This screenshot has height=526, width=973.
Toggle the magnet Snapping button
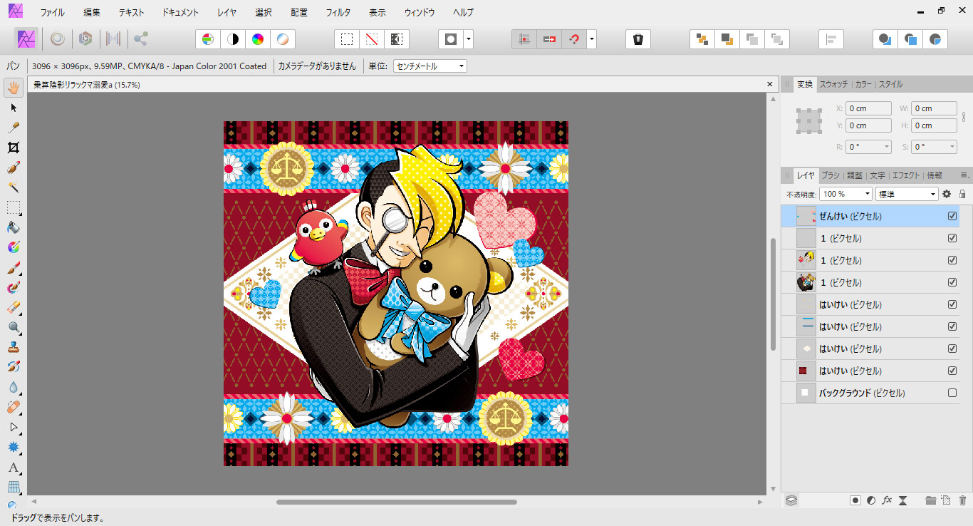574,39
